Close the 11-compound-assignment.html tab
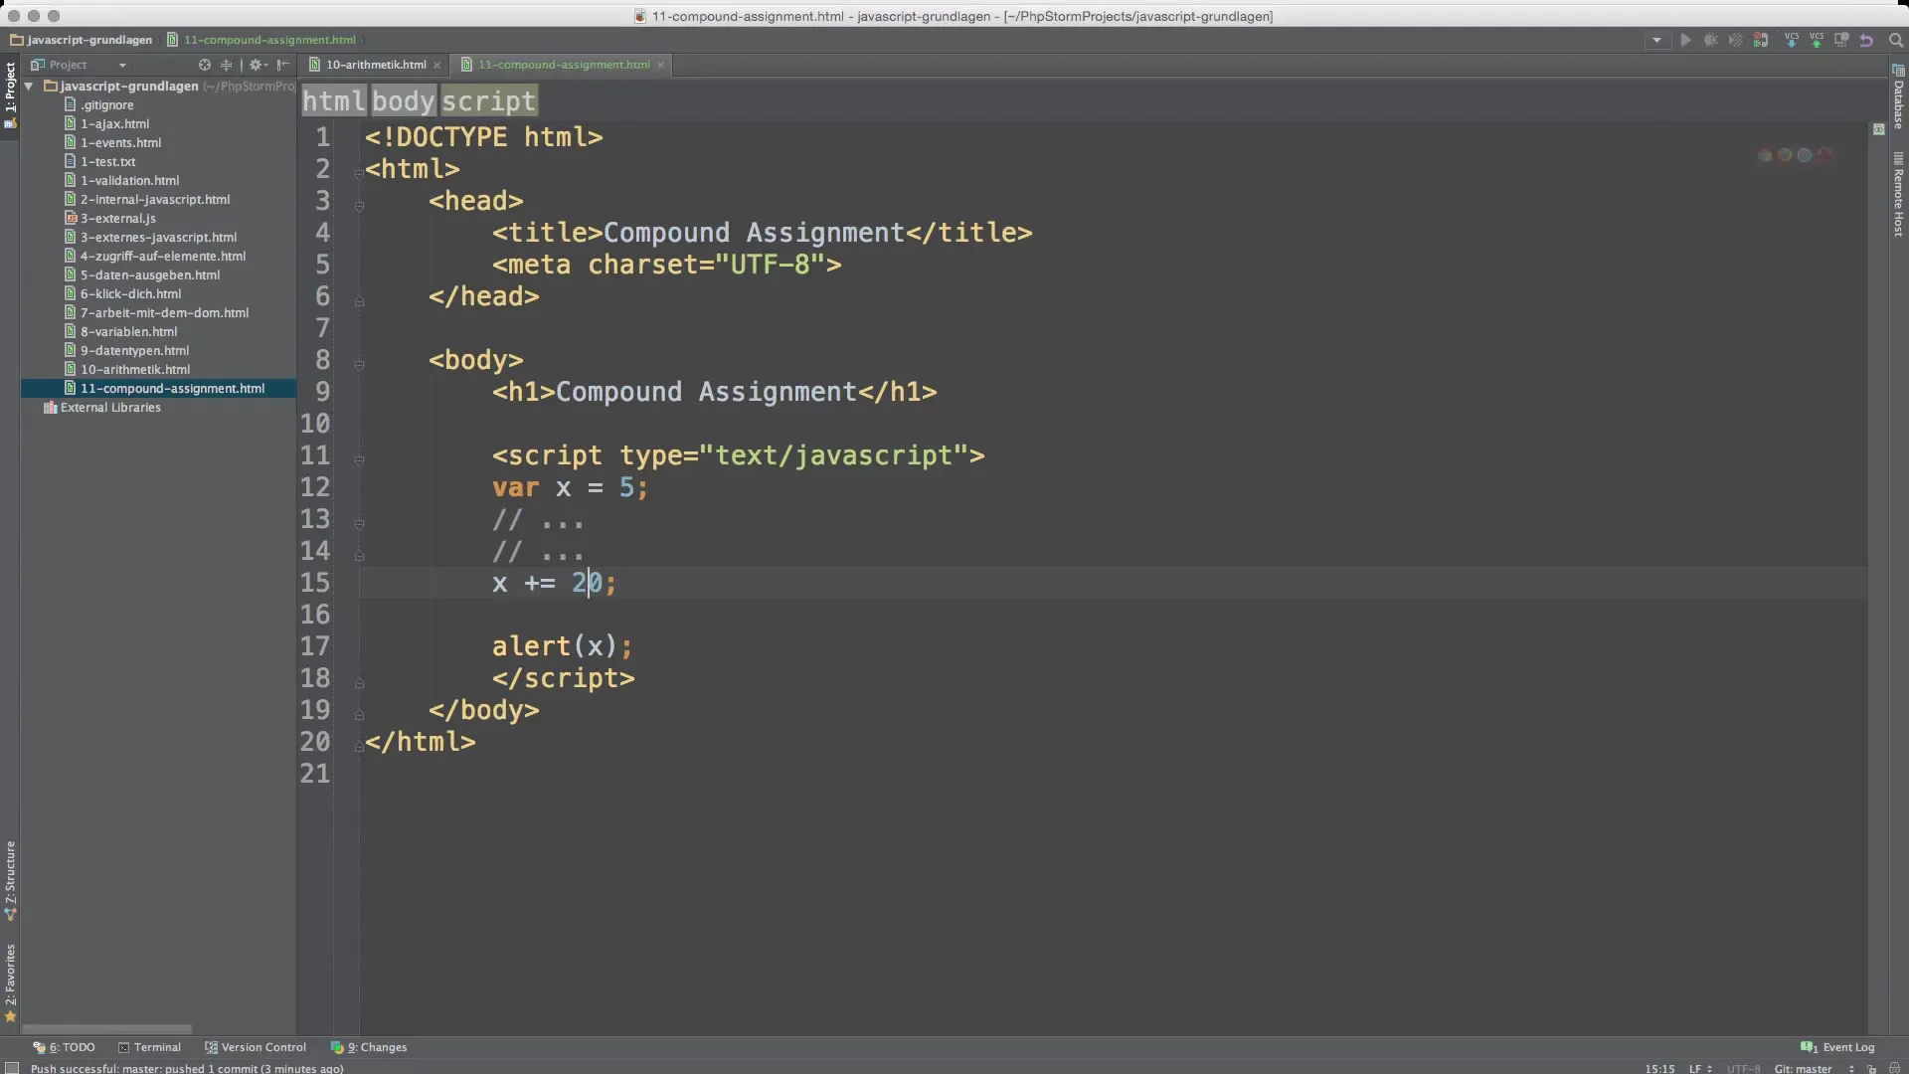This screenshot has height=1074, width=1909. tap(660, 66)
